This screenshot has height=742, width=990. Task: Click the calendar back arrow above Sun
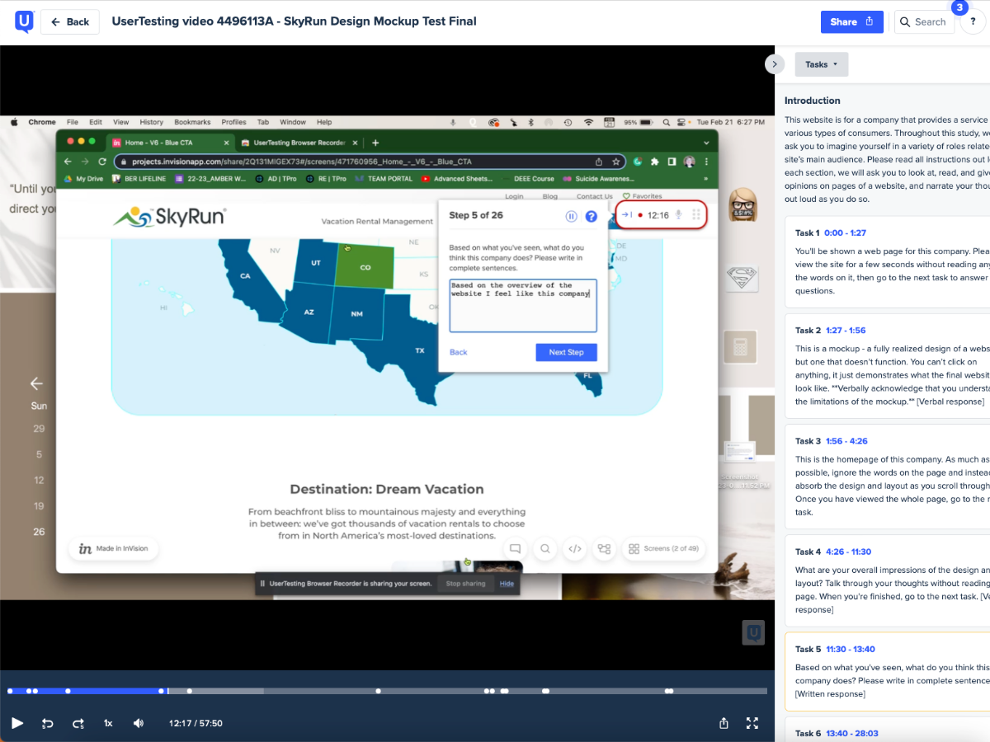36,383
